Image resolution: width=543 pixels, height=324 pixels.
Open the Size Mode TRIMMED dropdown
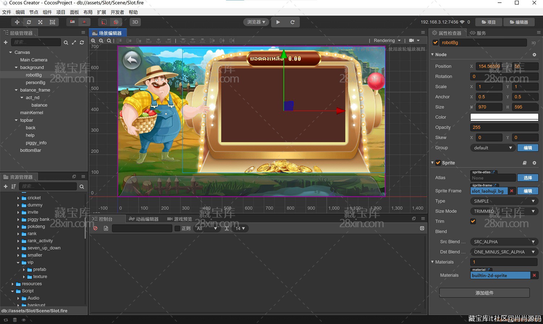click(504, 211)
